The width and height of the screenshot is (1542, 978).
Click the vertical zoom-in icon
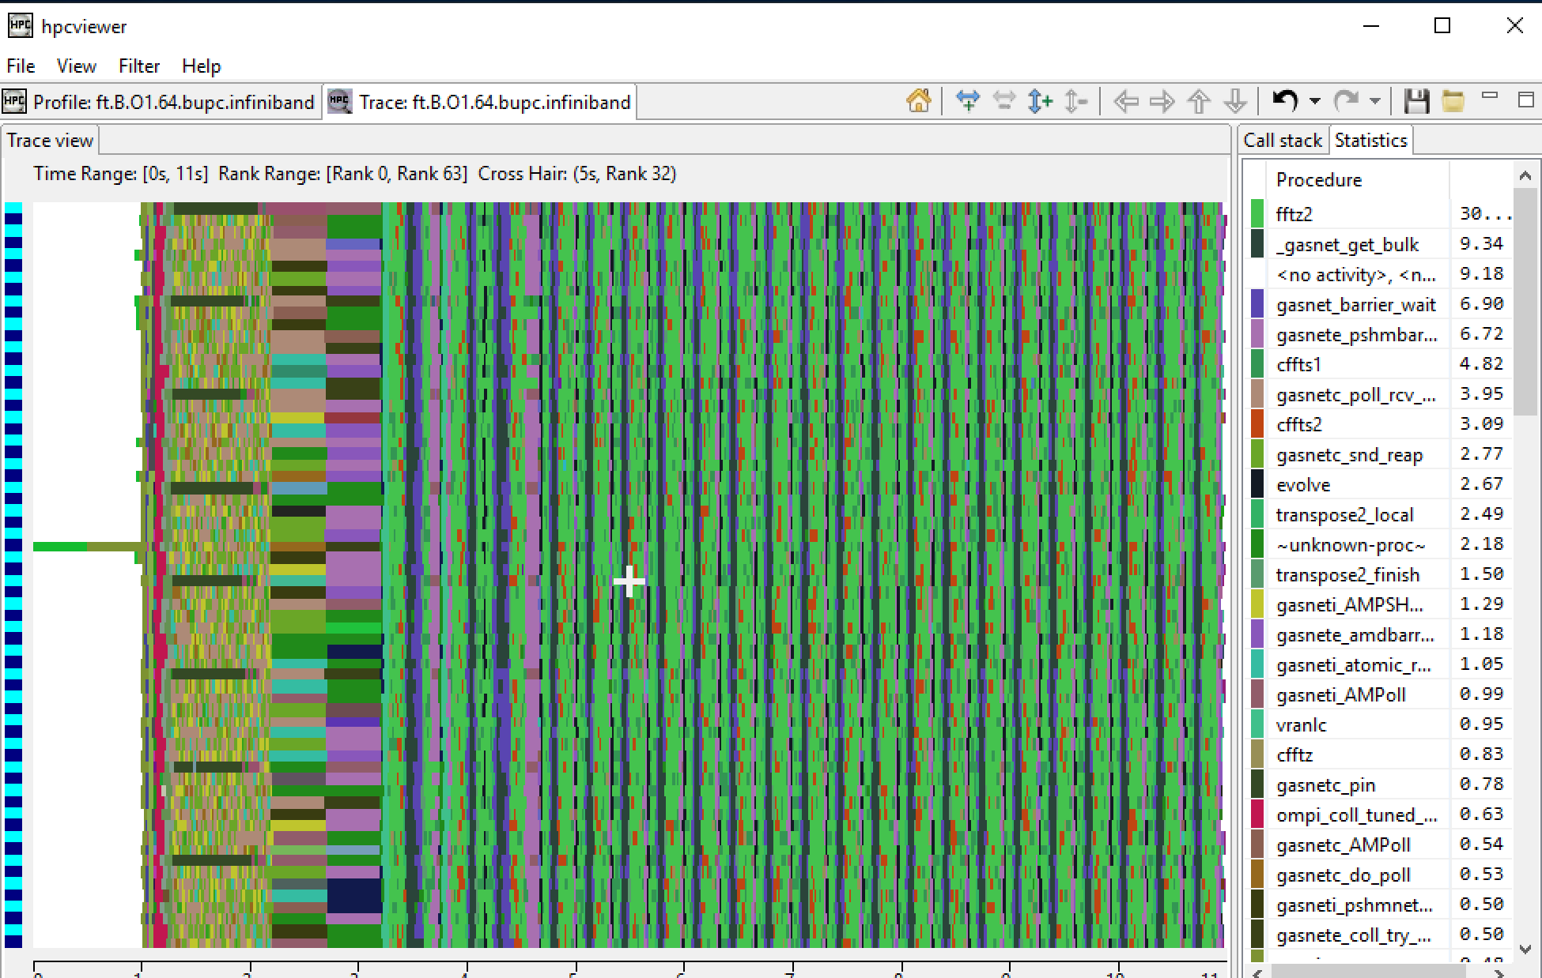tap(1039, 101)
